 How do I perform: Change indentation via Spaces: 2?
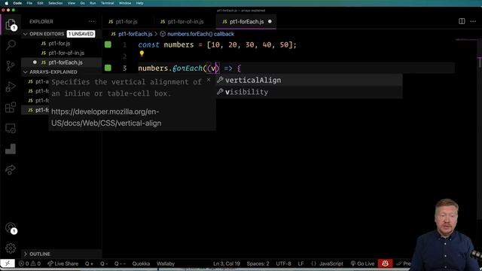click(x=258, y=263)
